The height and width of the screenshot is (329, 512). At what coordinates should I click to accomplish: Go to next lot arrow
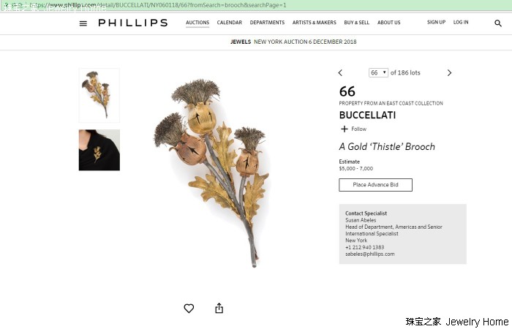point(449,73)
